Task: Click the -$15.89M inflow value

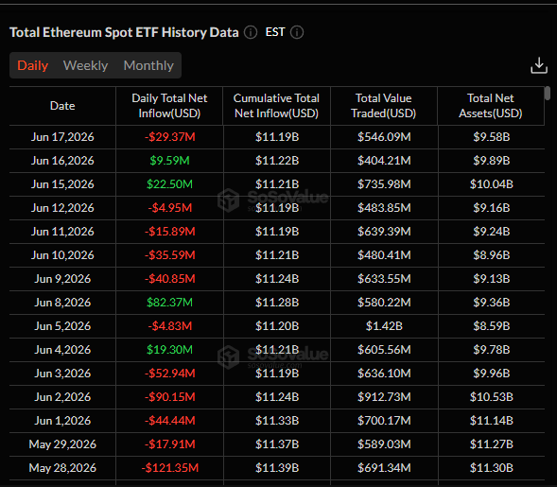Action: 170,232
